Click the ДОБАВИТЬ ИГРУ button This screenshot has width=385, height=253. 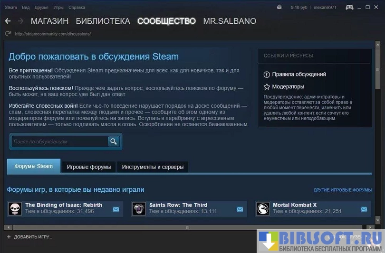tap(29, 236)
